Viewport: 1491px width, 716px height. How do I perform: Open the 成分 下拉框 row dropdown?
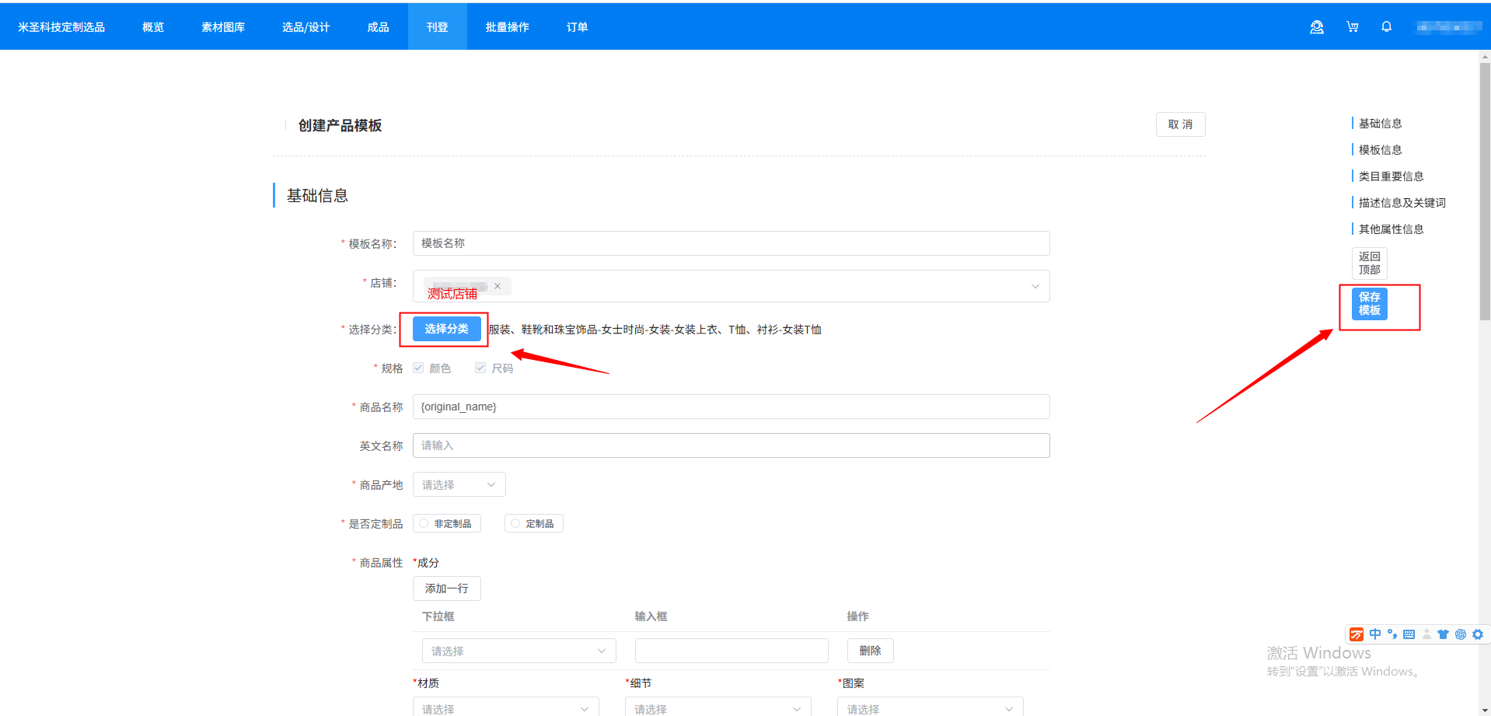tap(519, 651)
